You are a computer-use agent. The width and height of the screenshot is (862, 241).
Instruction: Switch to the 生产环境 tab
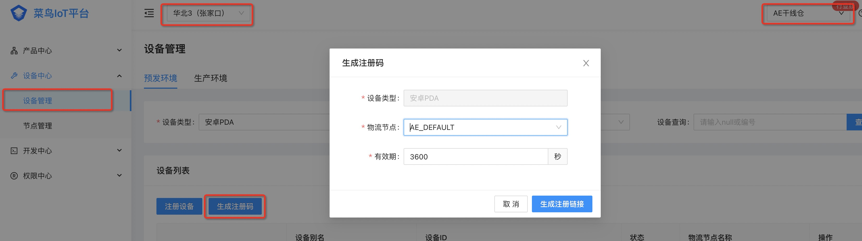[x=210, y=78]
